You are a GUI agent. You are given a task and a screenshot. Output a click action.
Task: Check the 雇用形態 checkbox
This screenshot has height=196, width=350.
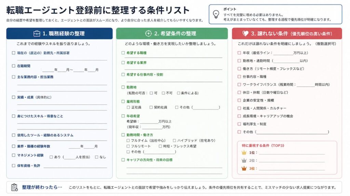123,101
